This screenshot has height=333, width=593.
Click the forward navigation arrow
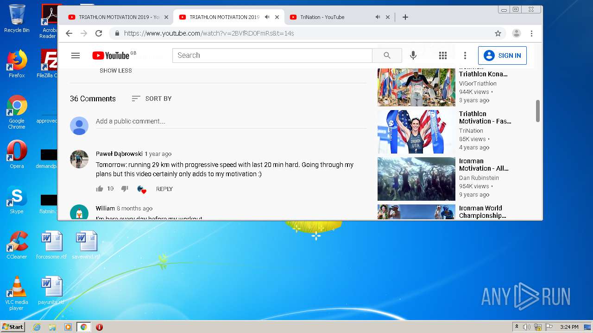pyautogui.click(x=84, y=33)
